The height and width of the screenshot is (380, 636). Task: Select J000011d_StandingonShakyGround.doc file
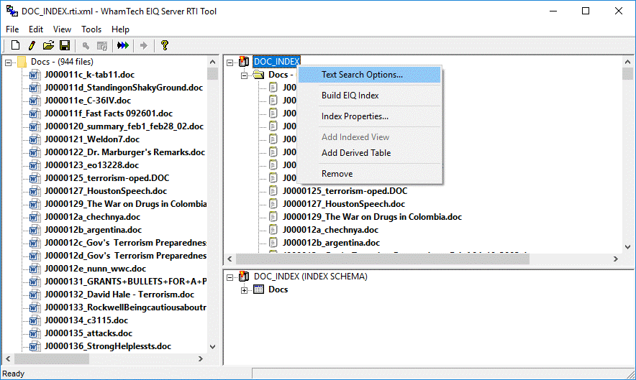123,88
